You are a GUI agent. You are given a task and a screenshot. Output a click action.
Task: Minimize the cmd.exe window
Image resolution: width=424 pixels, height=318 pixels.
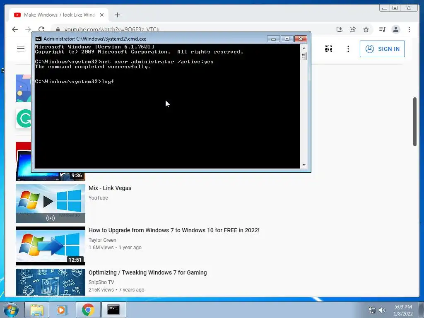273,39
